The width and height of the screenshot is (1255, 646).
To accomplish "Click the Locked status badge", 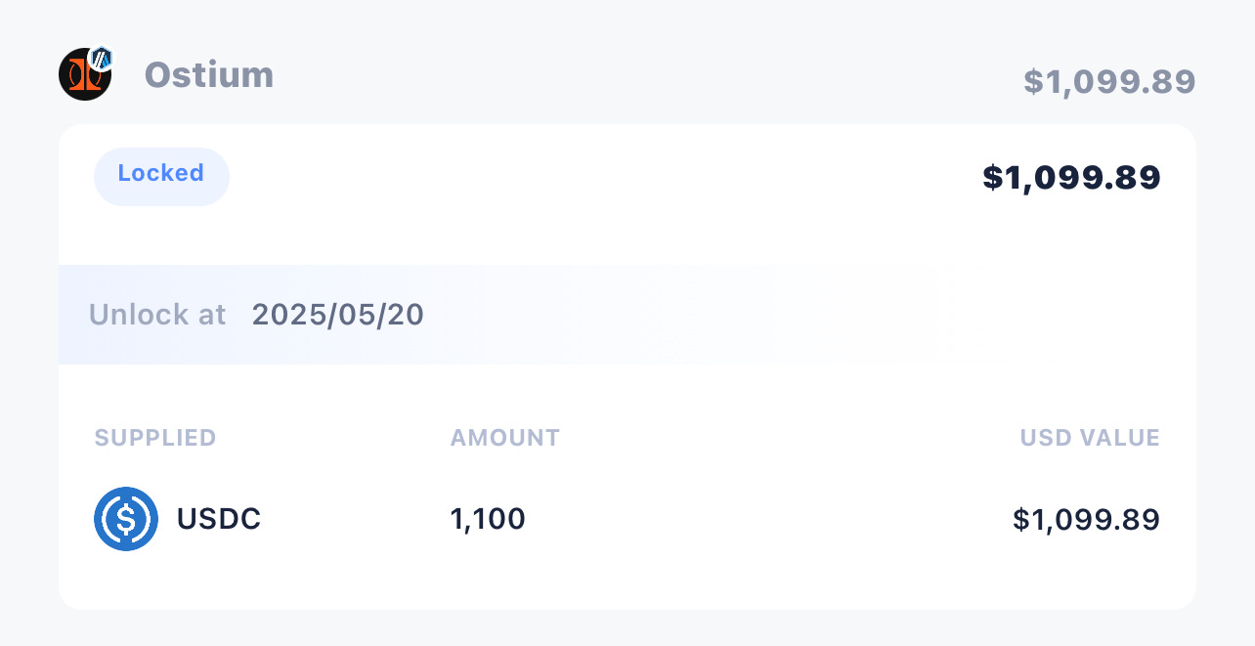I will click(161, 176).
